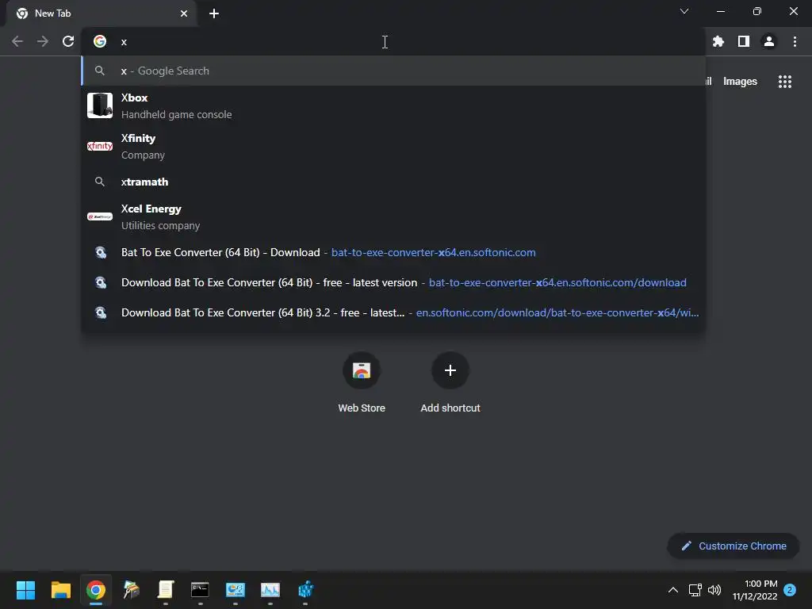Open the notepad-like taskbar app
812x609 pixels.
[166, 590]
